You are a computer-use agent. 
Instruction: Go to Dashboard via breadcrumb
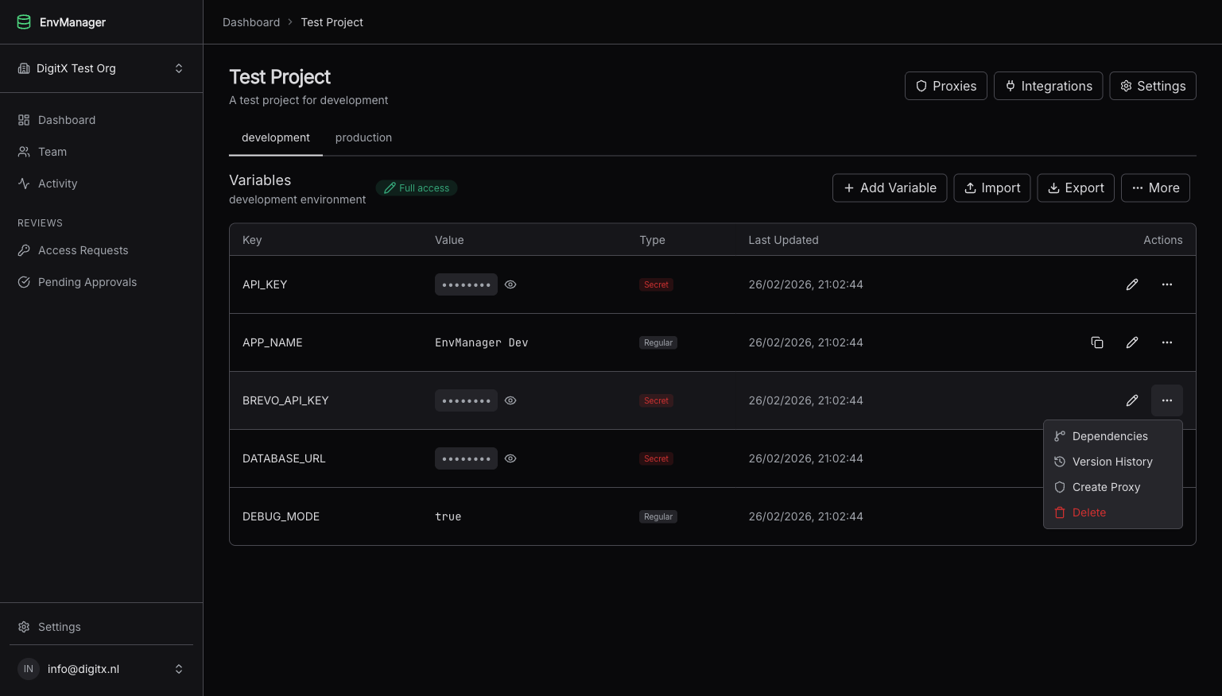coord(251,22)
